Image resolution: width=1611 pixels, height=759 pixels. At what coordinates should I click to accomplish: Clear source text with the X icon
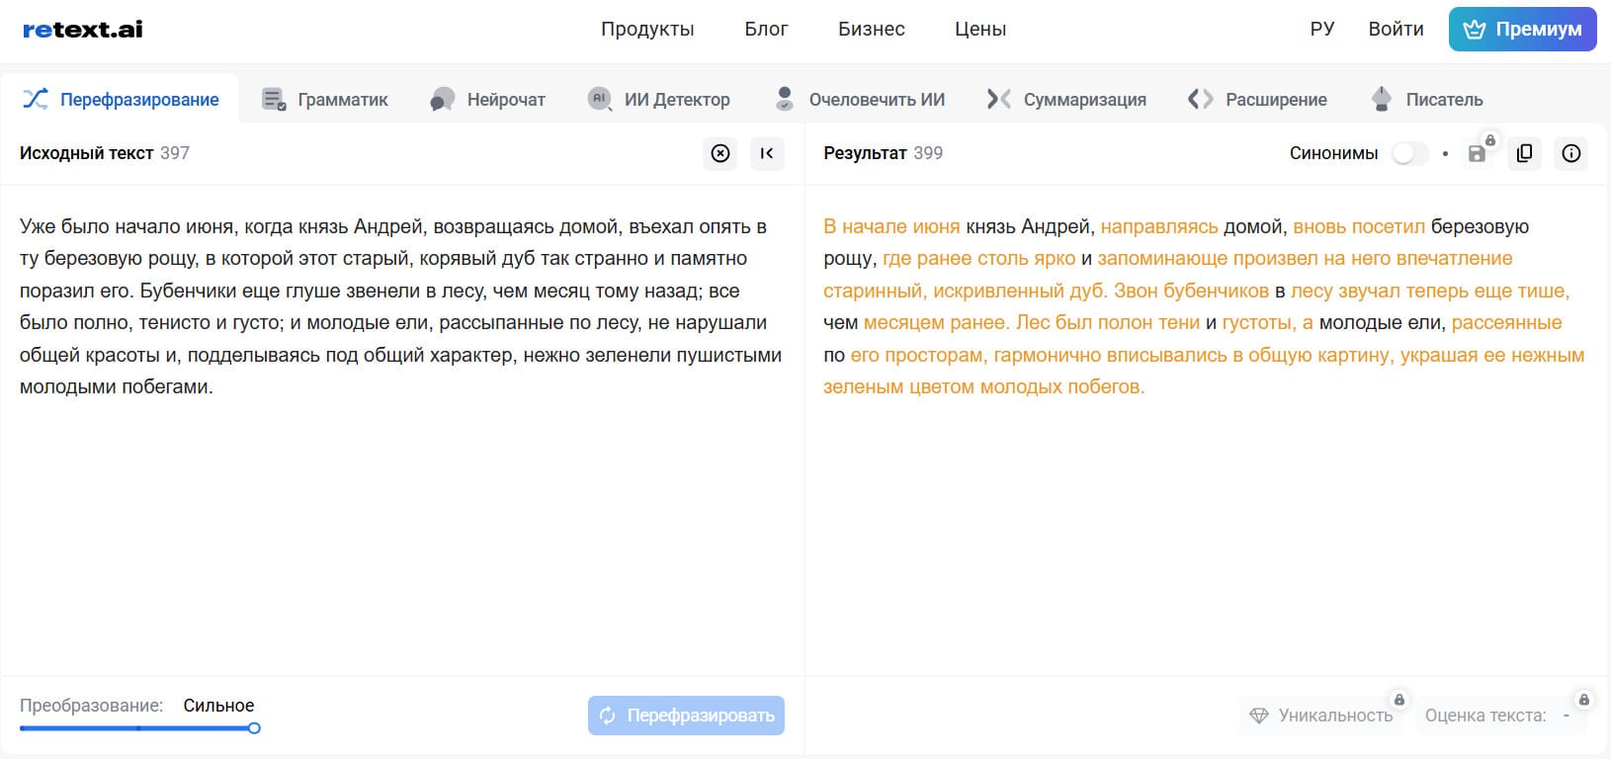(721, 153)
